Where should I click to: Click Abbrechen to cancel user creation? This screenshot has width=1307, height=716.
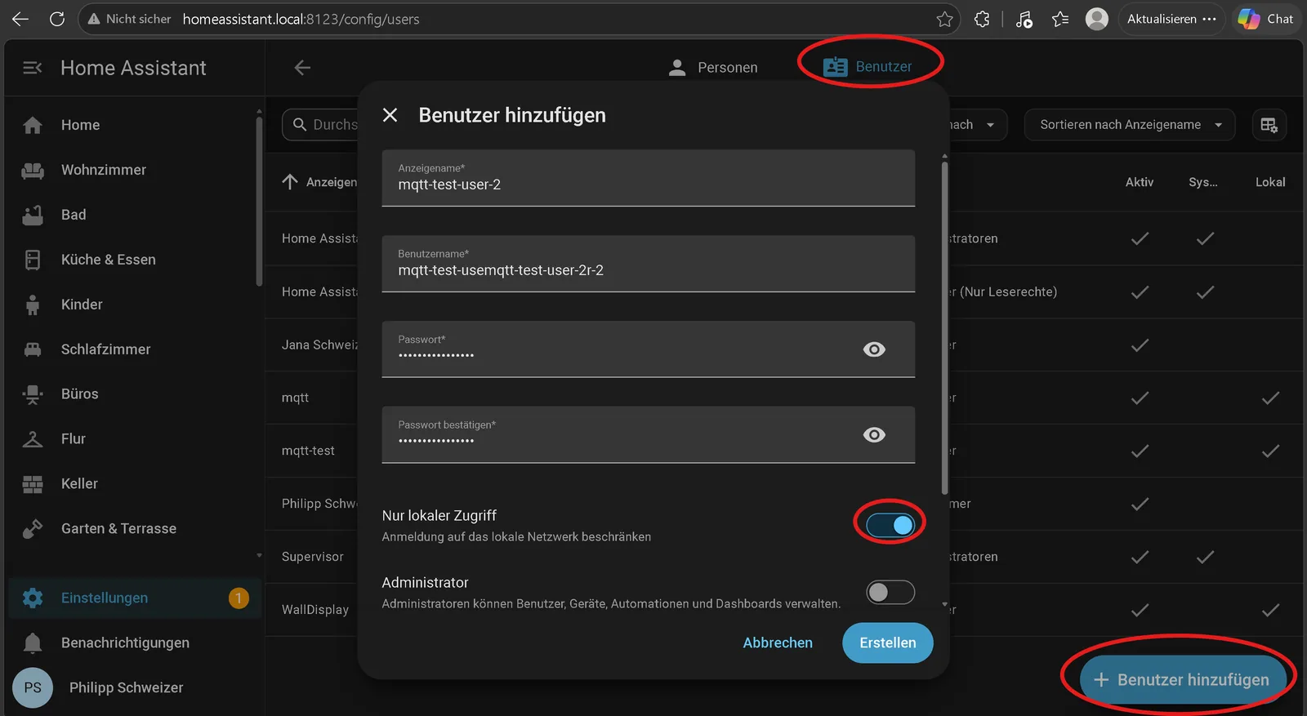778,643
